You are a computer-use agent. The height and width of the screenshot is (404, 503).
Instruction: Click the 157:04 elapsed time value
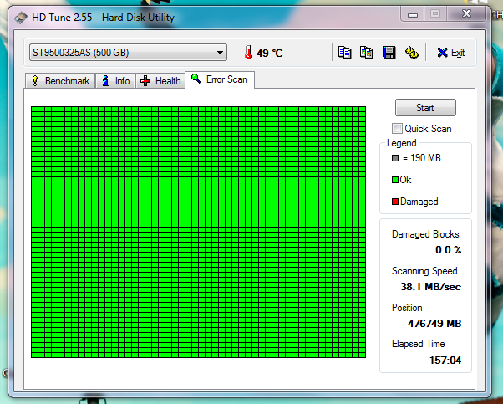pyautogui.click(x=445, y=361)
